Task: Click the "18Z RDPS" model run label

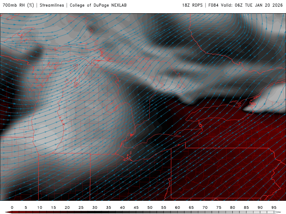Action: 192,5
